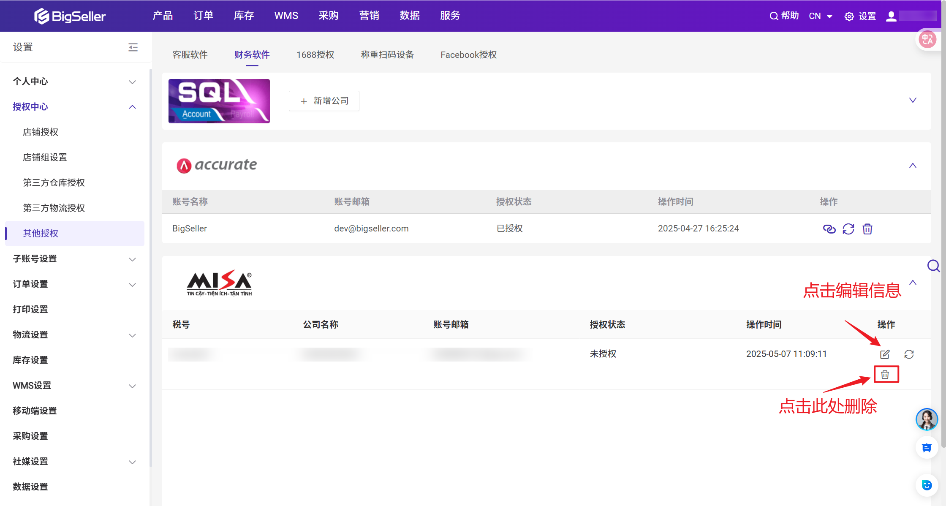This screenshot has height=506, width=946.
Task: Collapse the Accurate panel chevron
Action: [x=913, y=166]
